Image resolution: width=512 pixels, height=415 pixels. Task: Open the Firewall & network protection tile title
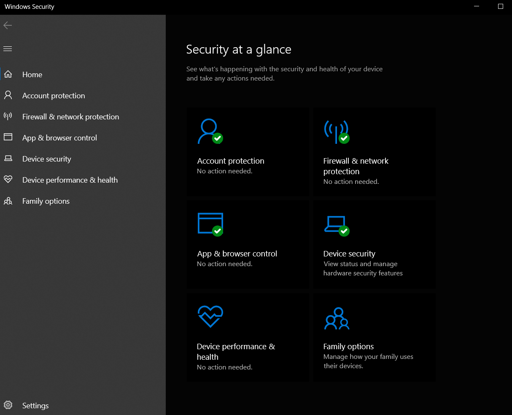point(356,166)
